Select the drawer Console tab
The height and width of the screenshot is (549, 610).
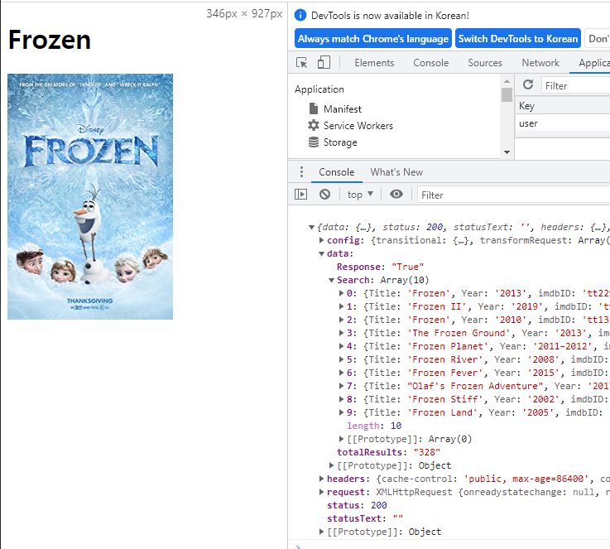337,172
